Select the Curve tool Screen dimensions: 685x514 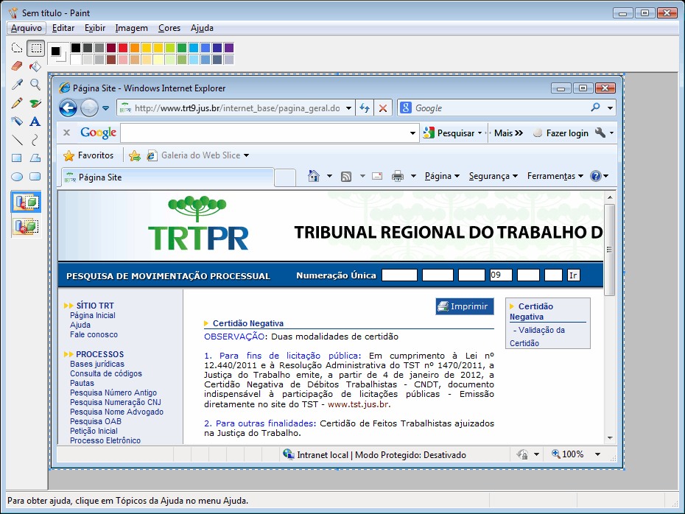[35, 140]
